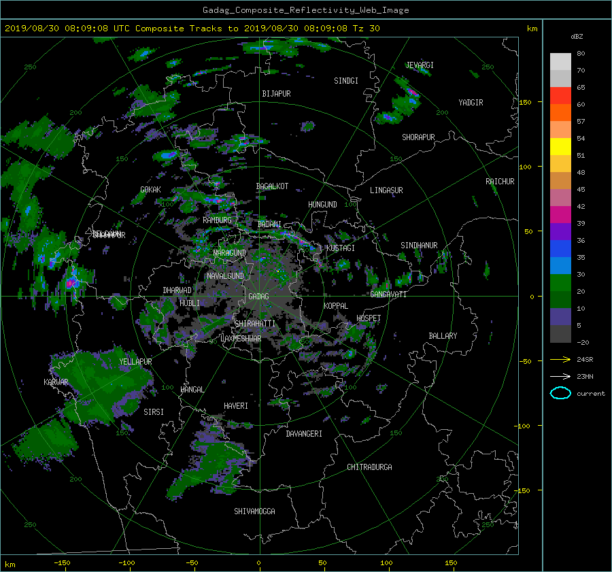Viewport: 612px width, 572px height.
Task: Select the HUBLI city label
Action: [x=190, y=303]
